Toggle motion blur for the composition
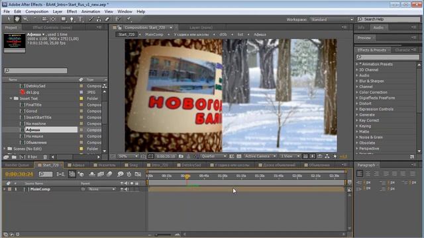The width and height of the screenshot is (424, 238). click(x=109, y=175)
